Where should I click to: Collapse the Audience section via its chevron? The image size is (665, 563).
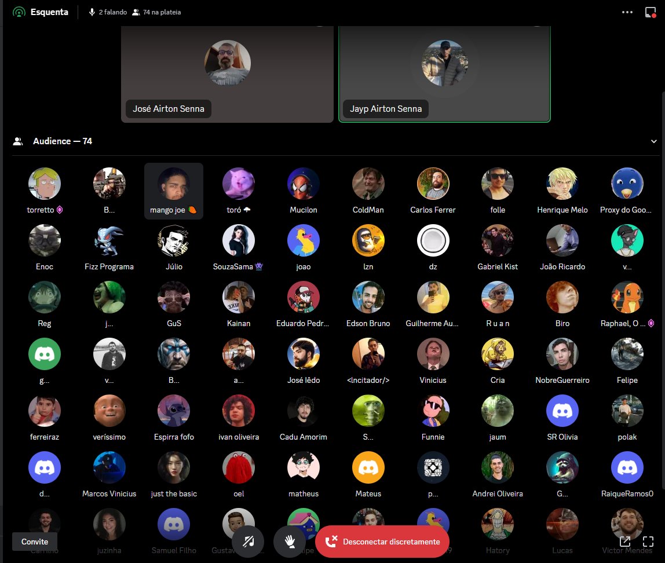click(x=654, y=141)
